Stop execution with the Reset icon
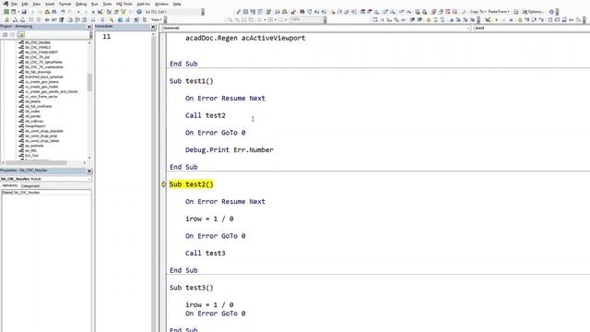Image resolution: width=590 pixels, height=332 pixels. (93, 12)
